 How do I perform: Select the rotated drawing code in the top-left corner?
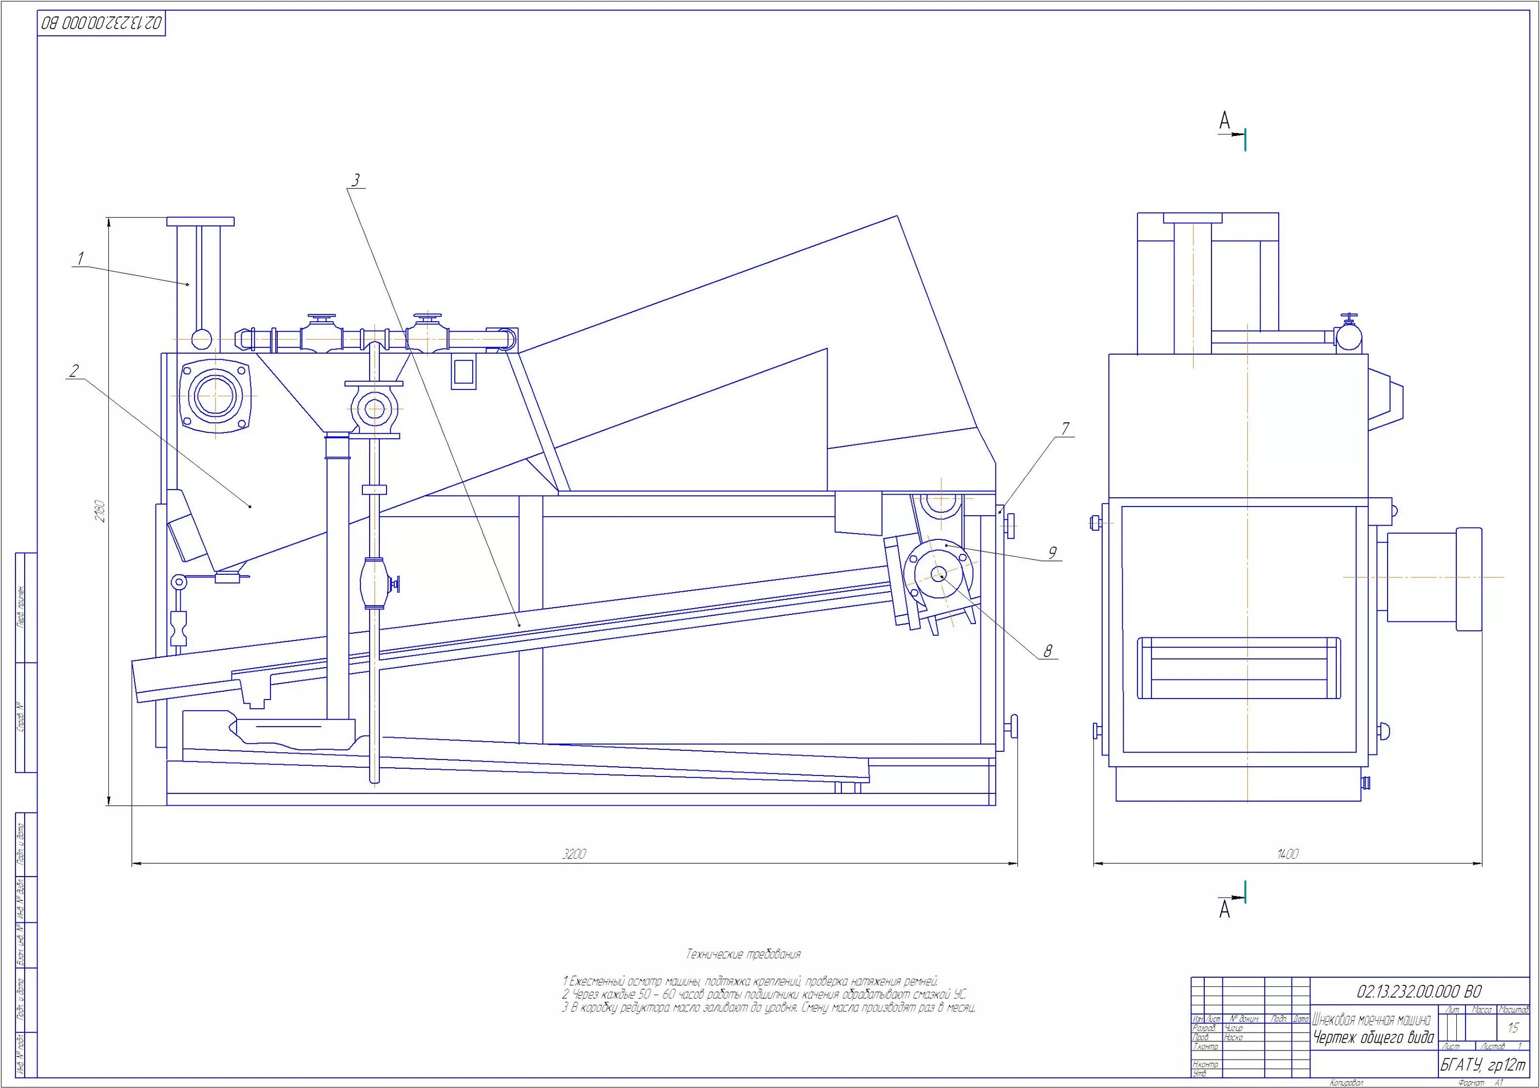tap(101, 23)
